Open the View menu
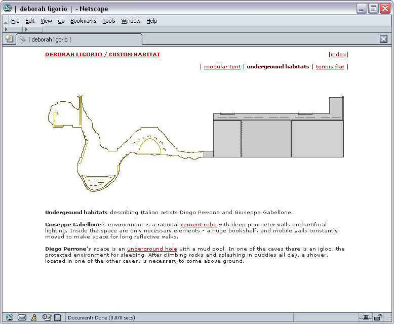This screenshot has width=394, height=324. (46, 21)
